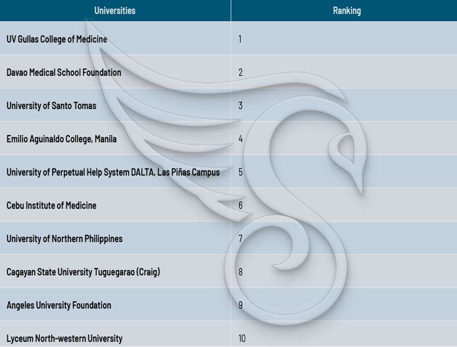Click ranking number 1 cell
This screenshot has width=457, height=347.
344,38
